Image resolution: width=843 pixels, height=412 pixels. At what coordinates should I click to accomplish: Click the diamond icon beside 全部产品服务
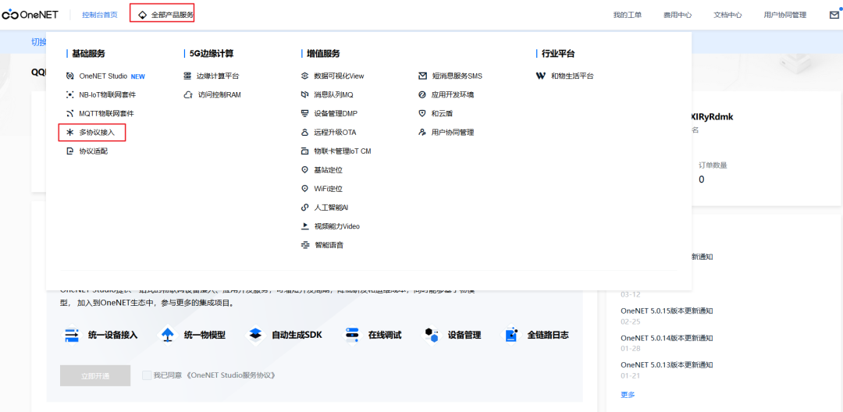[143, 15]
